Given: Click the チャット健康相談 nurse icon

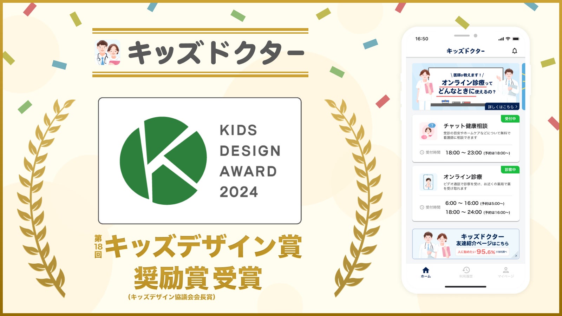Looking at the screenshot, I should 428,131.
